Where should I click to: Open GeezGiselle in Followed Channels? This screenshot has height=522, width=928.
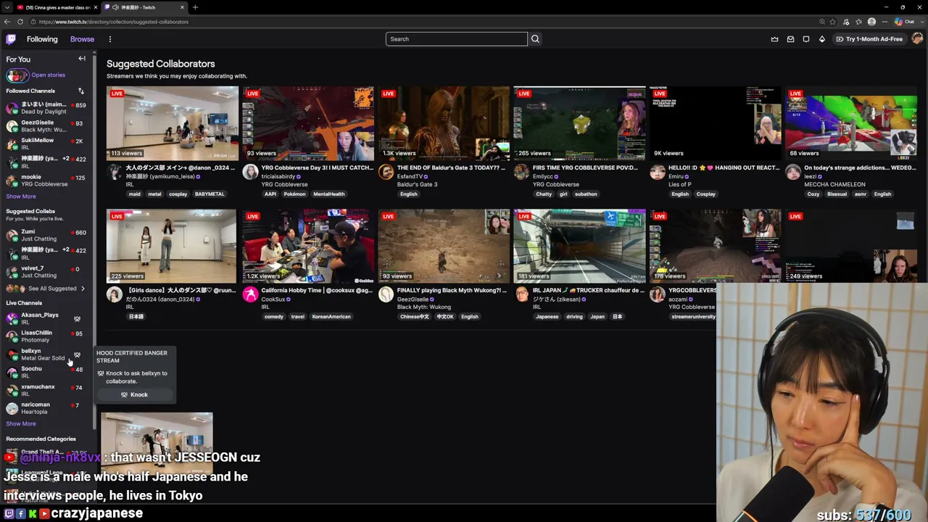[46, 126]
